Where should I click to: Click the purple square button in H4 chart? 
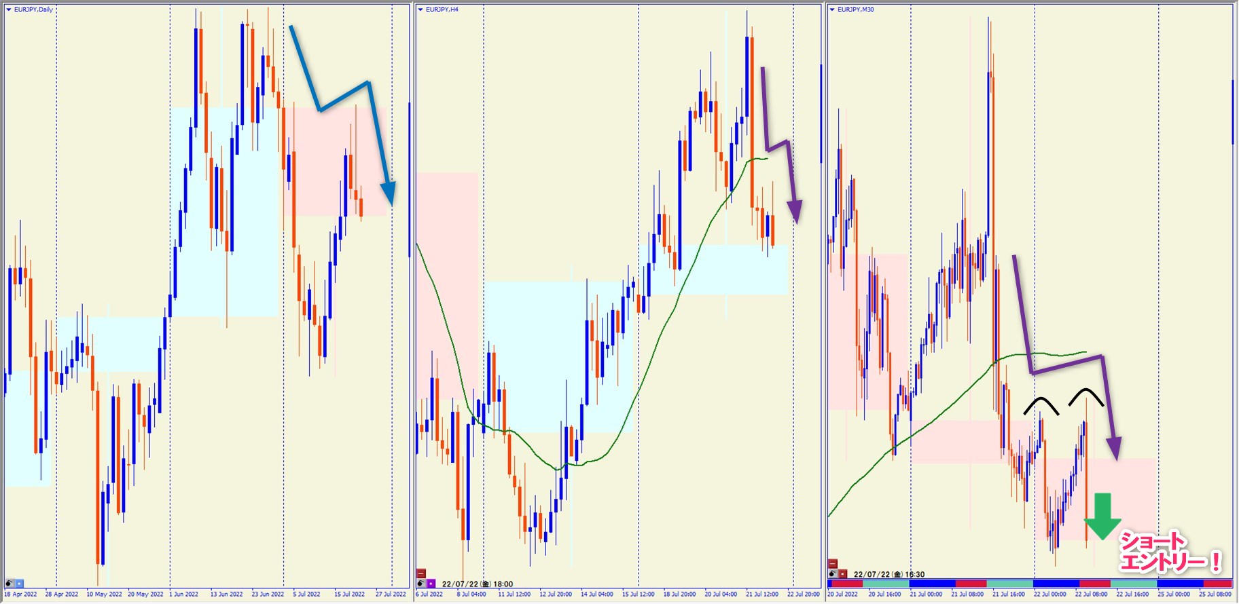[431, 584]
